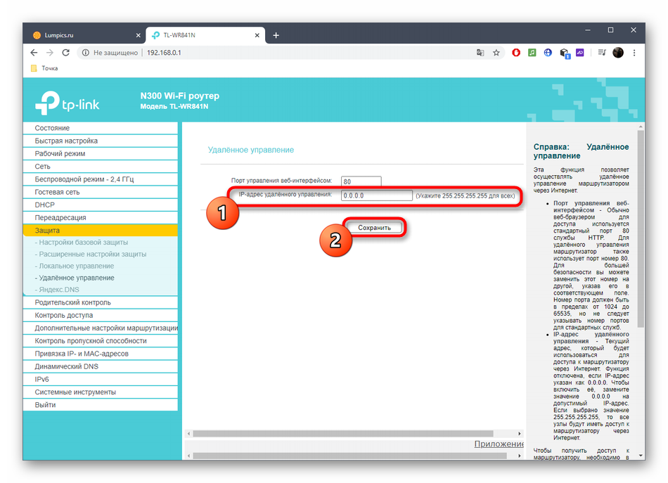
Task: Close the TL-WR841N tab
Action: point(257,35)
